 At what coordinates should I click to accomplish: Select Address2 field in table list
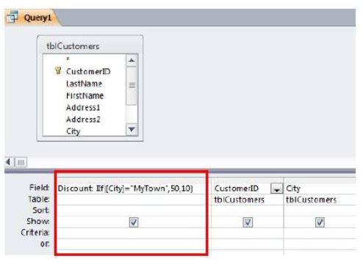tap(83, 120)
